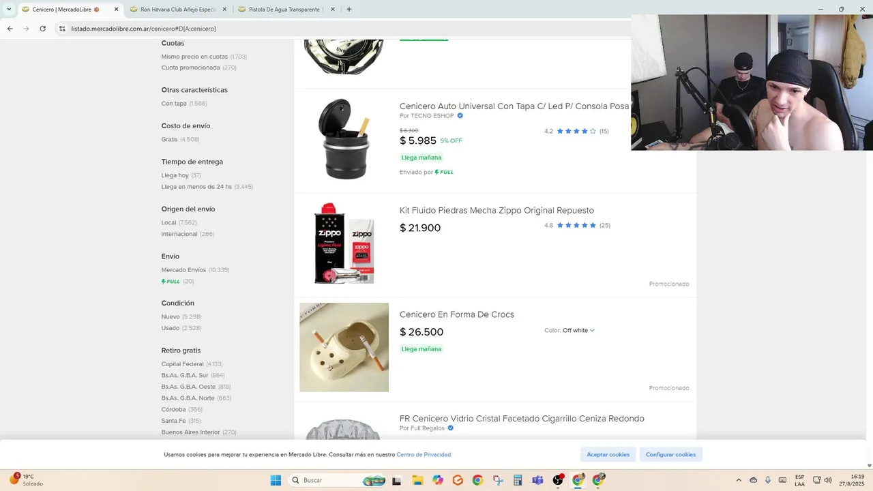Go back with the browser back arrow
This screenshot has width=873, height=491.
click(10, 29)
